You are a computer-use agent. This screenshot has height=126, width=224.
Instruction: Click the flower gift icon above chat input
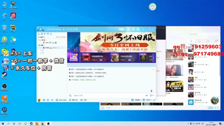coord(151,91)
